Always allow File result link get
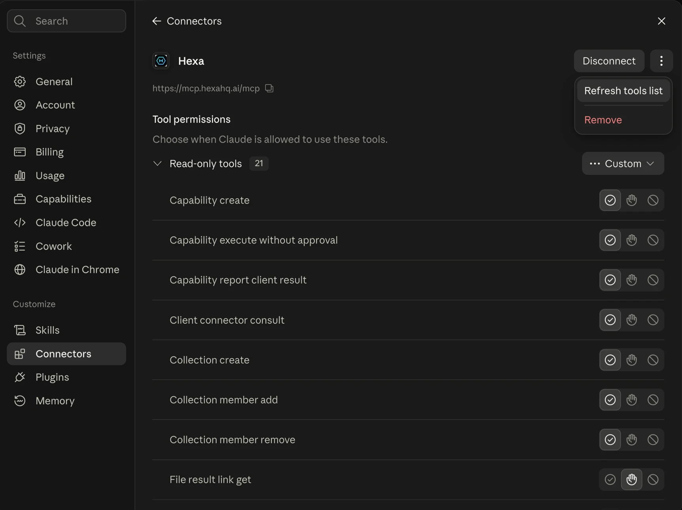The width and height of the screenshot is (682, 510). pos(610,480)
